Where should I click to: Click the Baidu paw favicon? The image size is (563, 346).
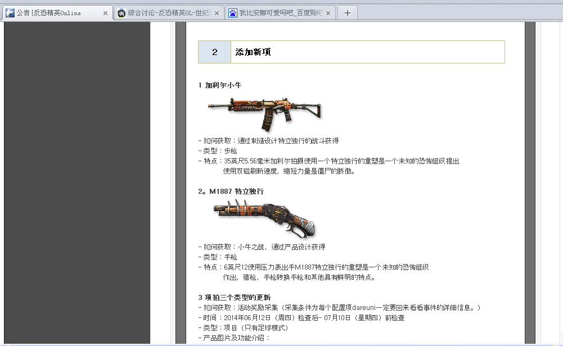tap(233, 13)
